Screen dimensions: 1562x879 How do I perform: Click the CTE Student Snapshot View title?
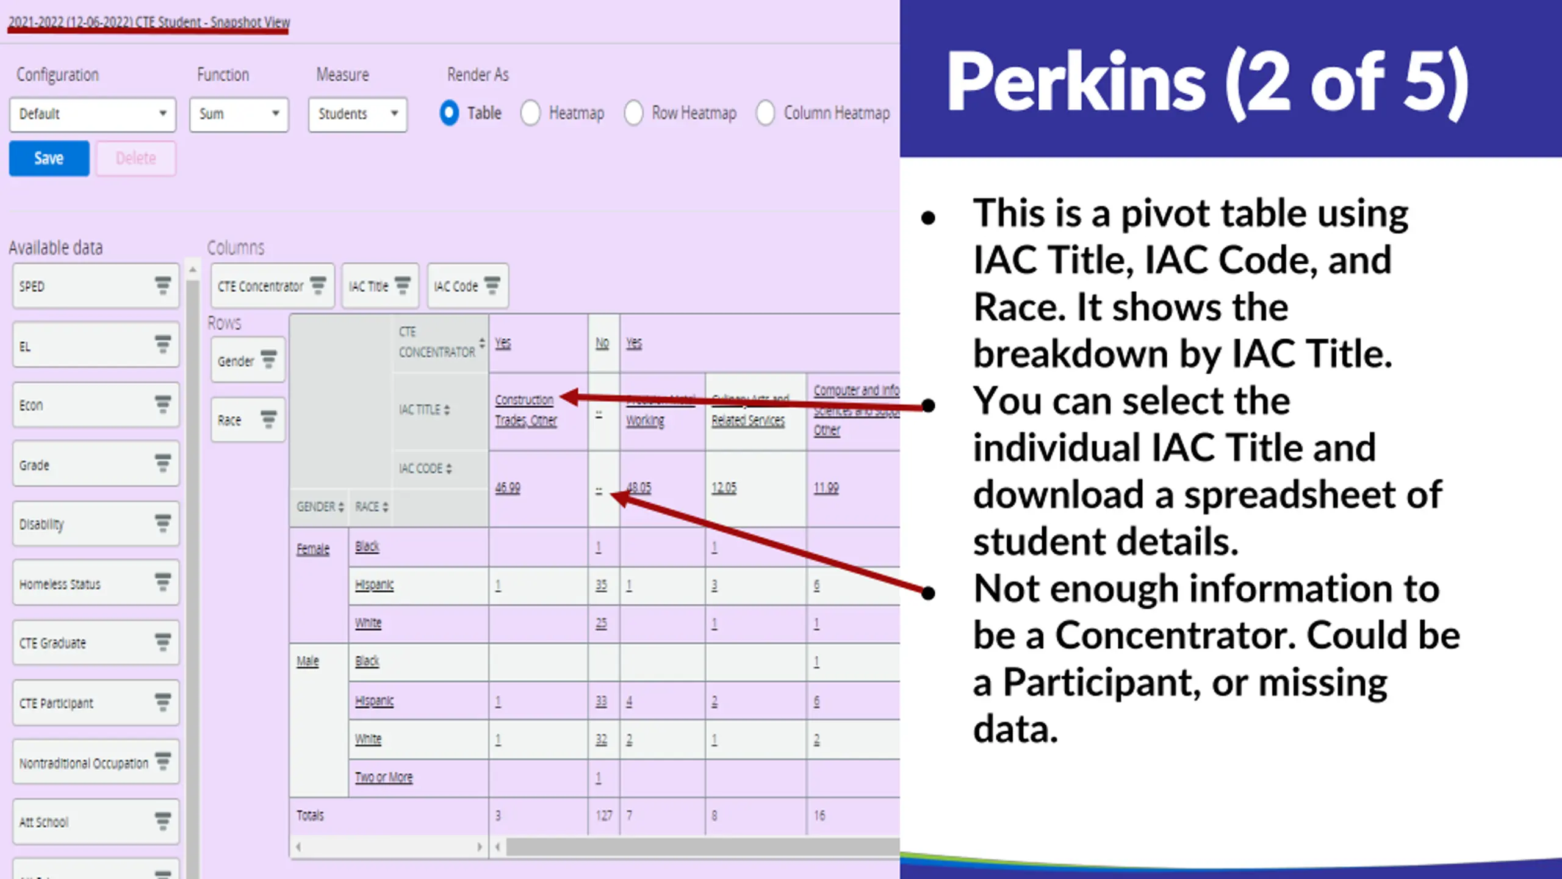(149, 22)
